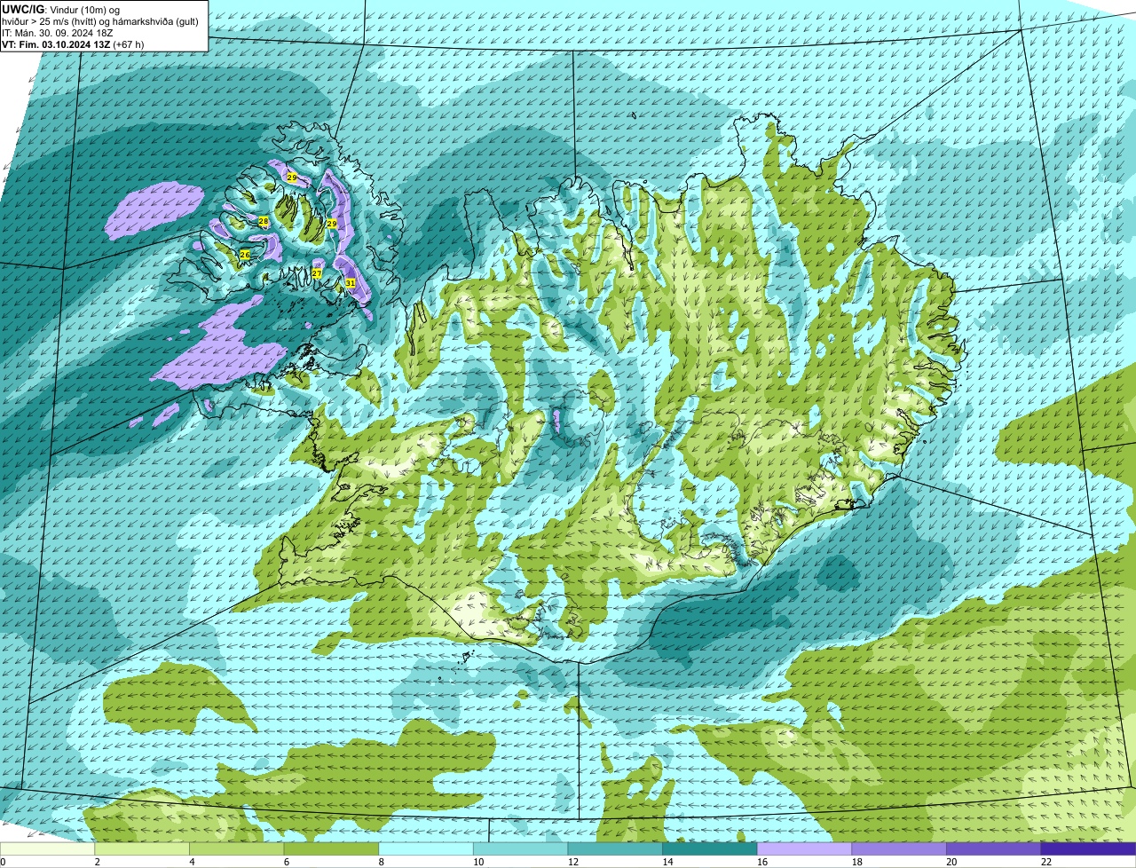Select the 14–16 m/s dark teal swatch

710,848
